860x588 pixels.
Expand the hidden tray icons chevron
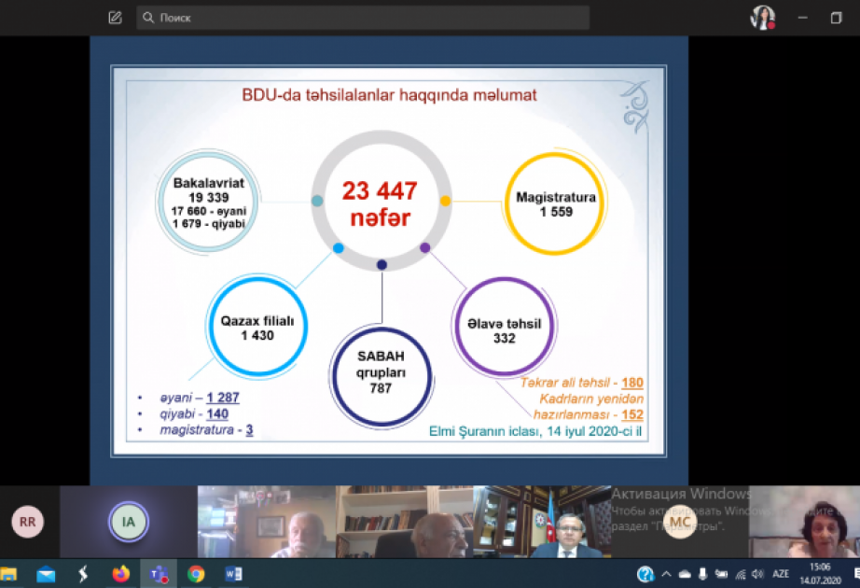[666, 574]
